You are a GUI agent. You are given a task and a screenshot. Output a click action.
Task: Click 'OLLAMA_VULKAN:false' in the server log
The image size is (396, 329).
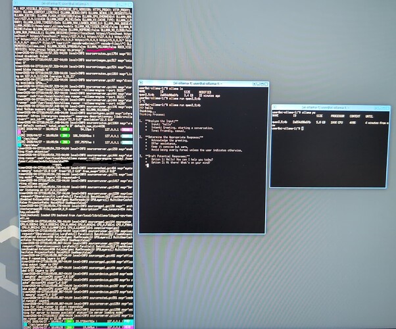click(x=102, y=47)
